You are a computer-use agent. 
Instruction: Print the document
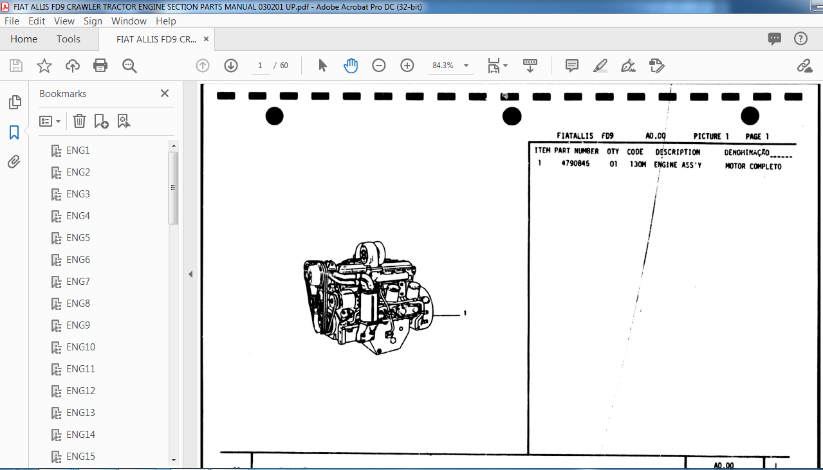tap(100, 66)
